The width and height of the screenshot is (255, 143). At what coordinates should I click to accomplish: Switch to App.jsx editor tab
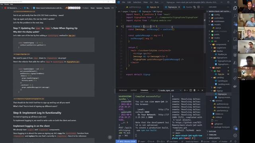click(153, 7)
